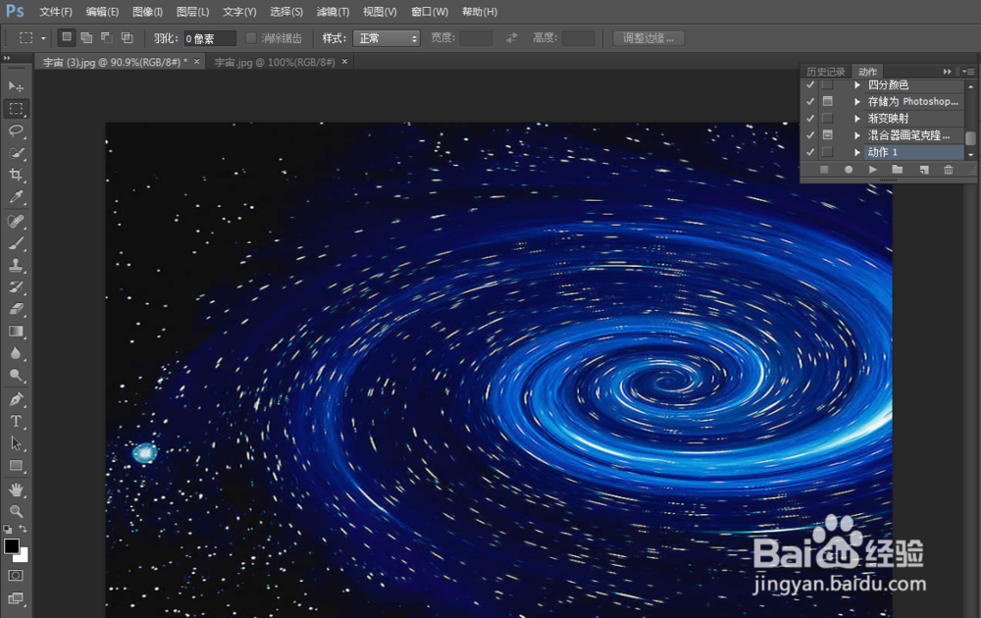Viewport: 981px width, 618px height.
Task: Open the tool preset picker dropdown
Action: (x=43, y=38)
